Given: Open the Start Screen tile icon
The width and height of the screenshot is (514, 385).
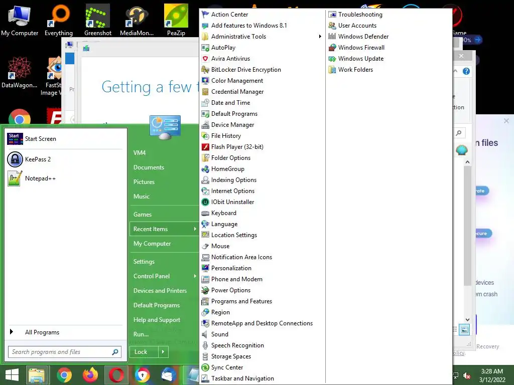Looking at the screenshot, I should pyautogui.click(x=15, y=139).
